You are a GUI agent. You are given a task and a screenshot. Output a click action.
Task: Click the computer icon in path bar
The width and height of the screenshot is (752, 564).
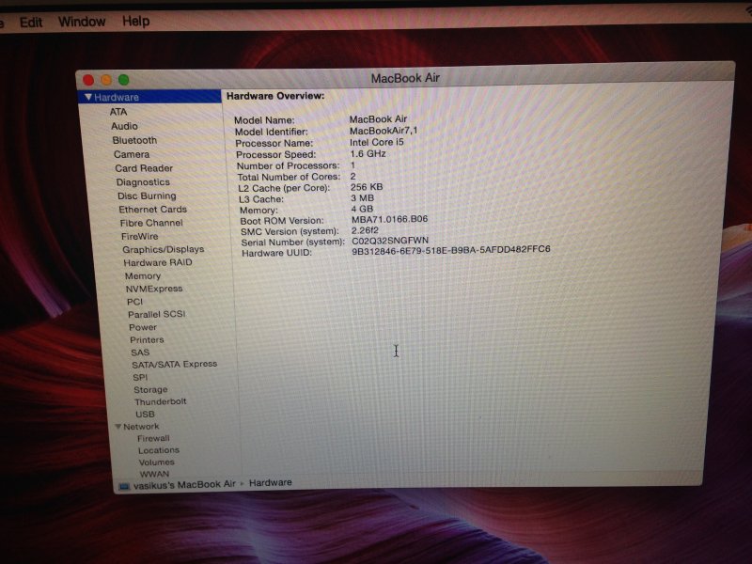click(x=123, y=485)
